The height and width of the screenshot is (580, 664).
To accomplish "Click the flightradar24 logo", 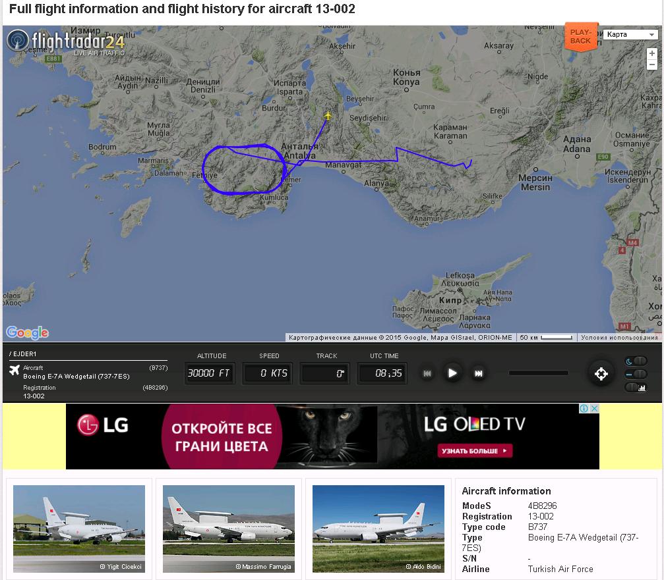I will tap(66, 42).
